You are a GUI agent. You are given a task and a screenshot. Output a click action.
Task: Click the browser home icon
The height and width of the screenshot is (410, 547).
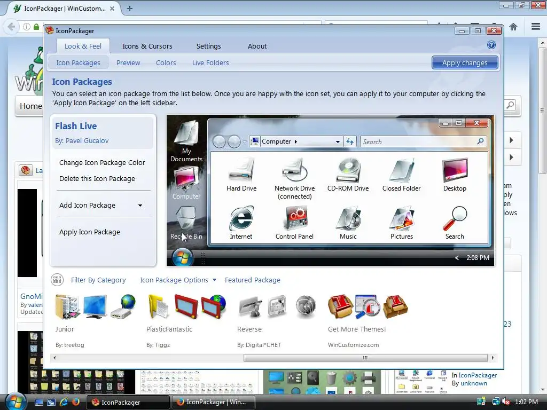513,27
